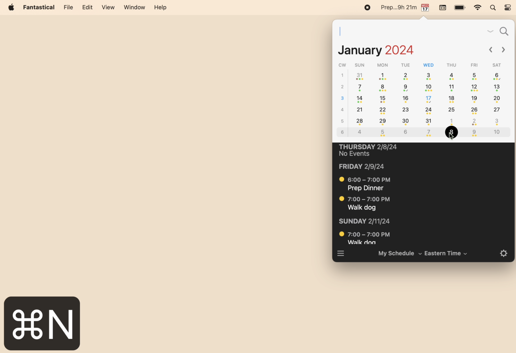
Task: Click the January 2024 month title
Action: point(375,50)
